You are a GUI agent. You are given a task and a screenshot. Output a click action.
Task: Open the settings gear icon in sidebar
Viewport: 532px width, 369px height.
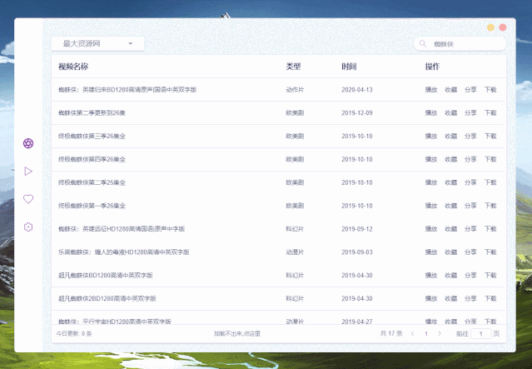[28, 227]
